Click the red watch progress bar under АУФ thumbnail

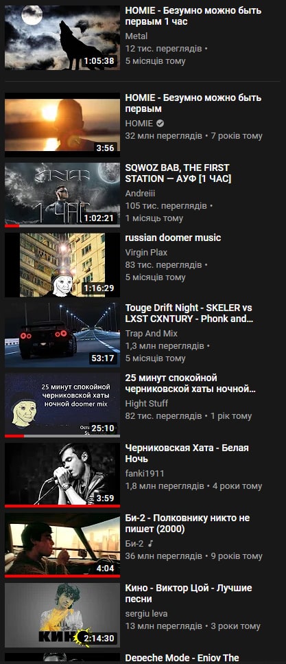click(12, 226)
